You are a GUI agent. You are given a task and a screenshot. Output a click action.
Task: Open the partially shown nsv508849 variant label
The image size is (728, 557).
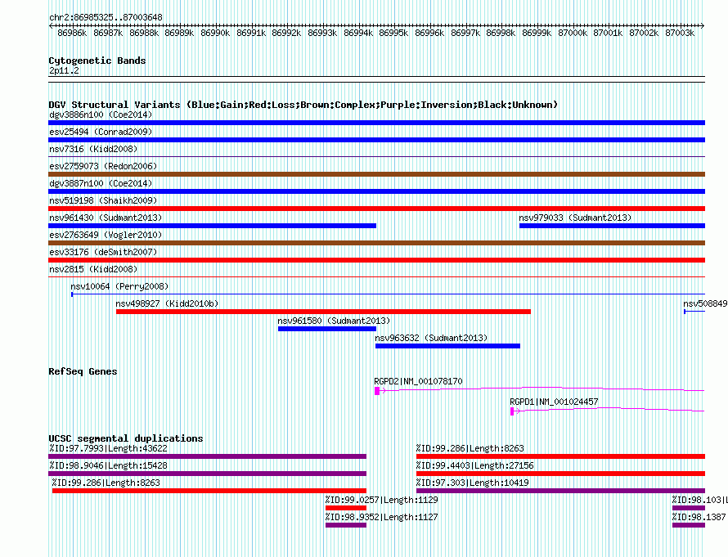[x=705, y=303]
